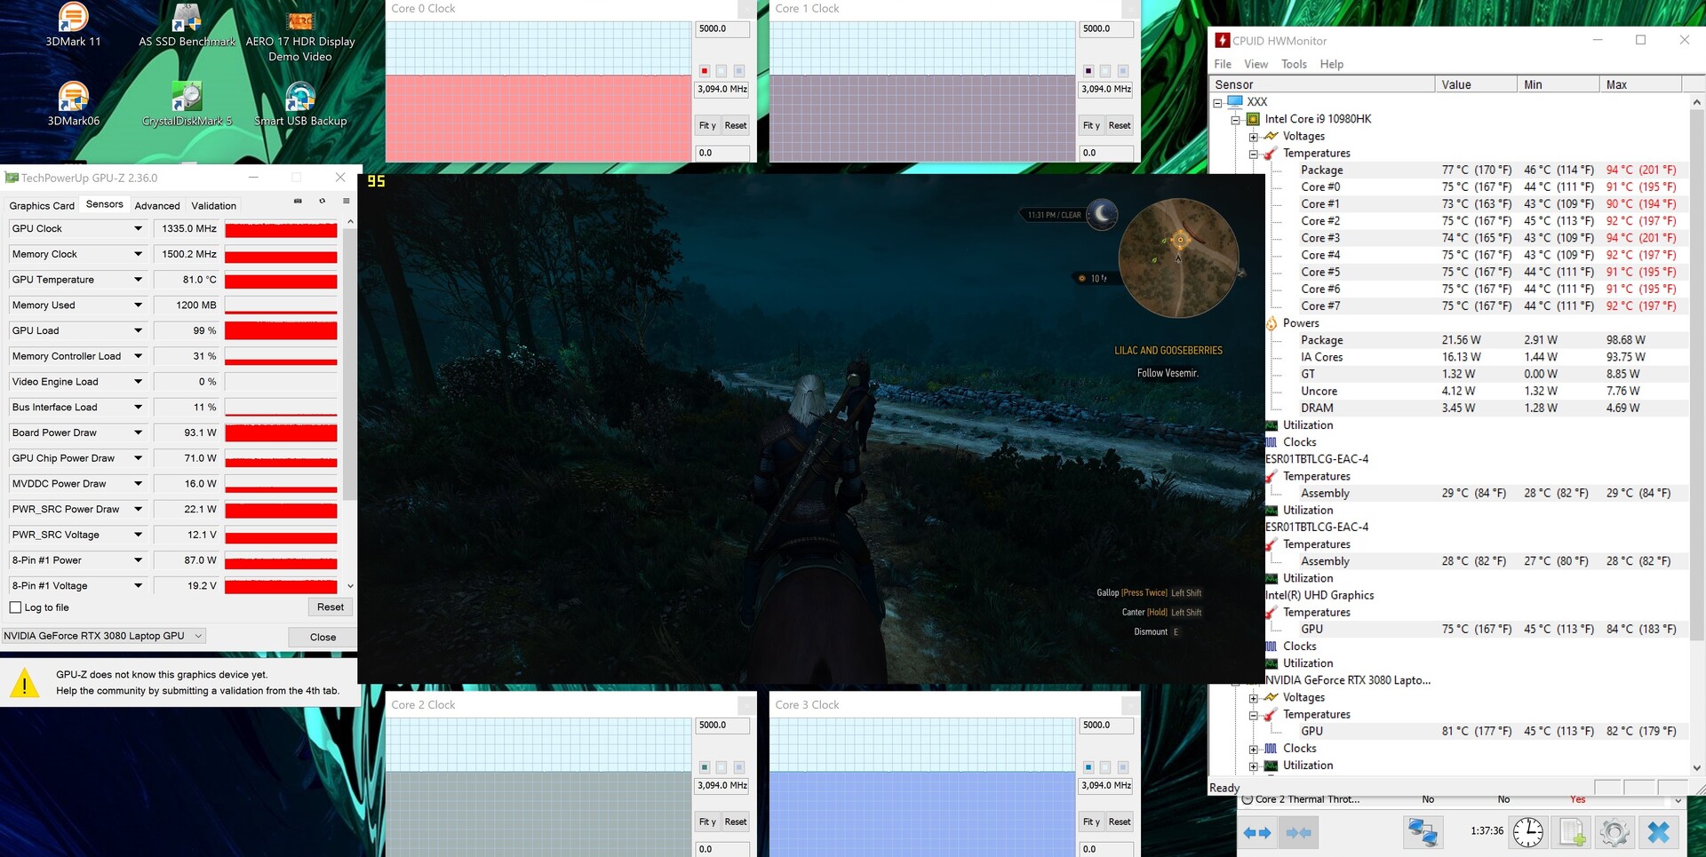Image resolution: width=1706 pixels, height=857 pixels.
Task: Launch the AS SSD Benchmark desktop icon
Action: (187, 25)
